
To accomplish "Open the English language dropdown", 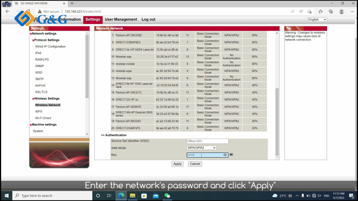I will point(317,20).
